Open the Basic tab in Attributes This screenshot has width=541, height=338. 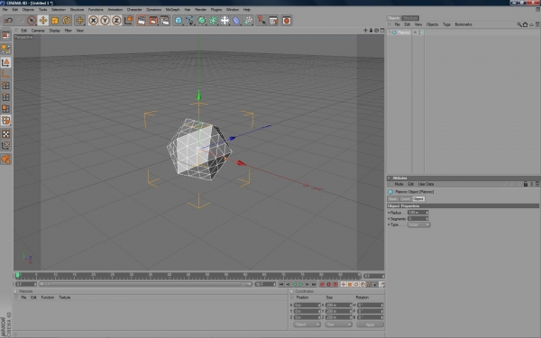[392, 199]
